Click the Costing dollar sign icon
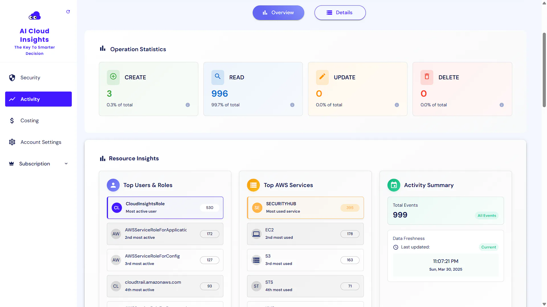This screenshot has height=307, width=547. [12, 121]
